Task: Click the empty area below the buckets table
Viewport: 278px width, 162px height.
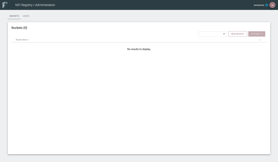Action: tap(139, 103)
